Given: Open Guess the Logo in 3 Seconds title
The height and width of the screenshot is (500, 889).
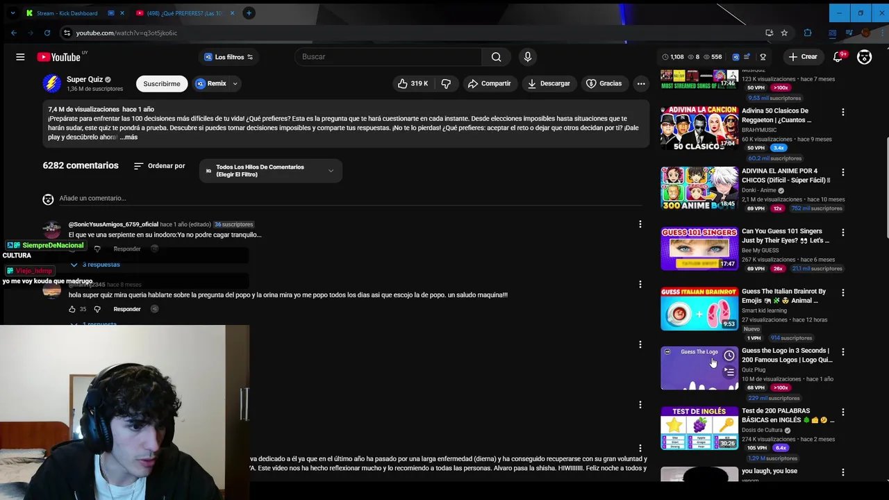Looking at the screenshot, I should click(x=787, y=356).
